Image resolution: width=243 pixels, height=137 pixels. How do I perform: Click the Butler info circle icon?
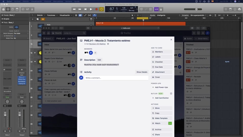coord(171,94)
